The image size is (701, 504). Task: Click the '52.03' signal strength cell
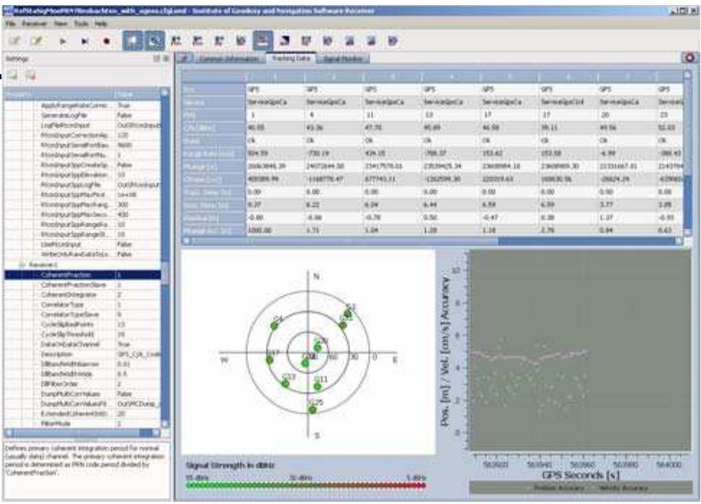point(669,127)
